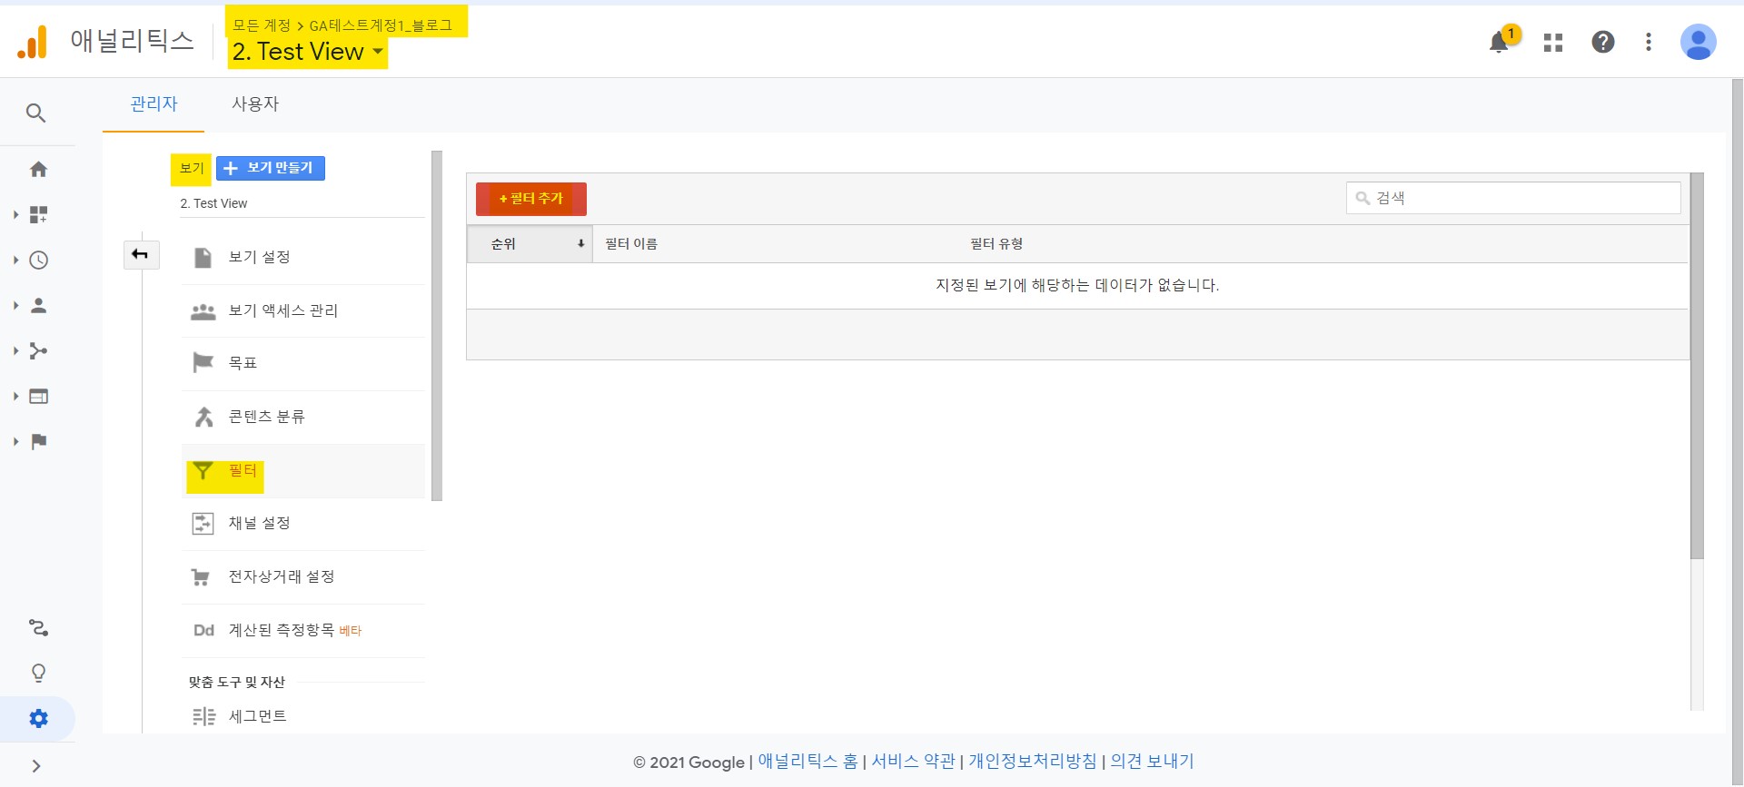
Task: Click the 필터 funnel icon
Action: point(203,470)
